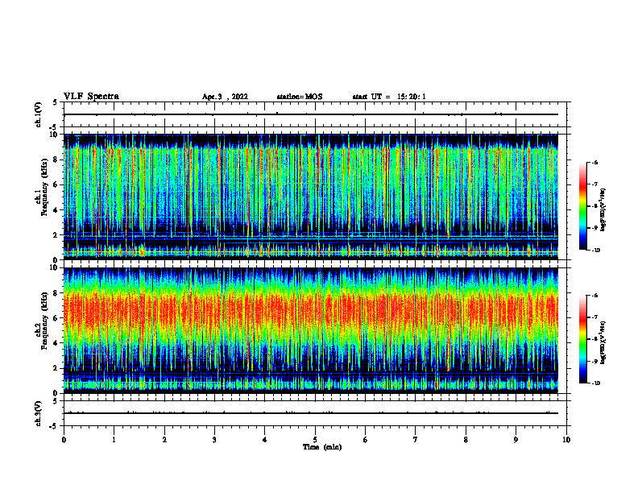Click the lower color scale 'log(PSD)' unit label
638x493 pixels.
pyautogui.click(x=603, y=342)
